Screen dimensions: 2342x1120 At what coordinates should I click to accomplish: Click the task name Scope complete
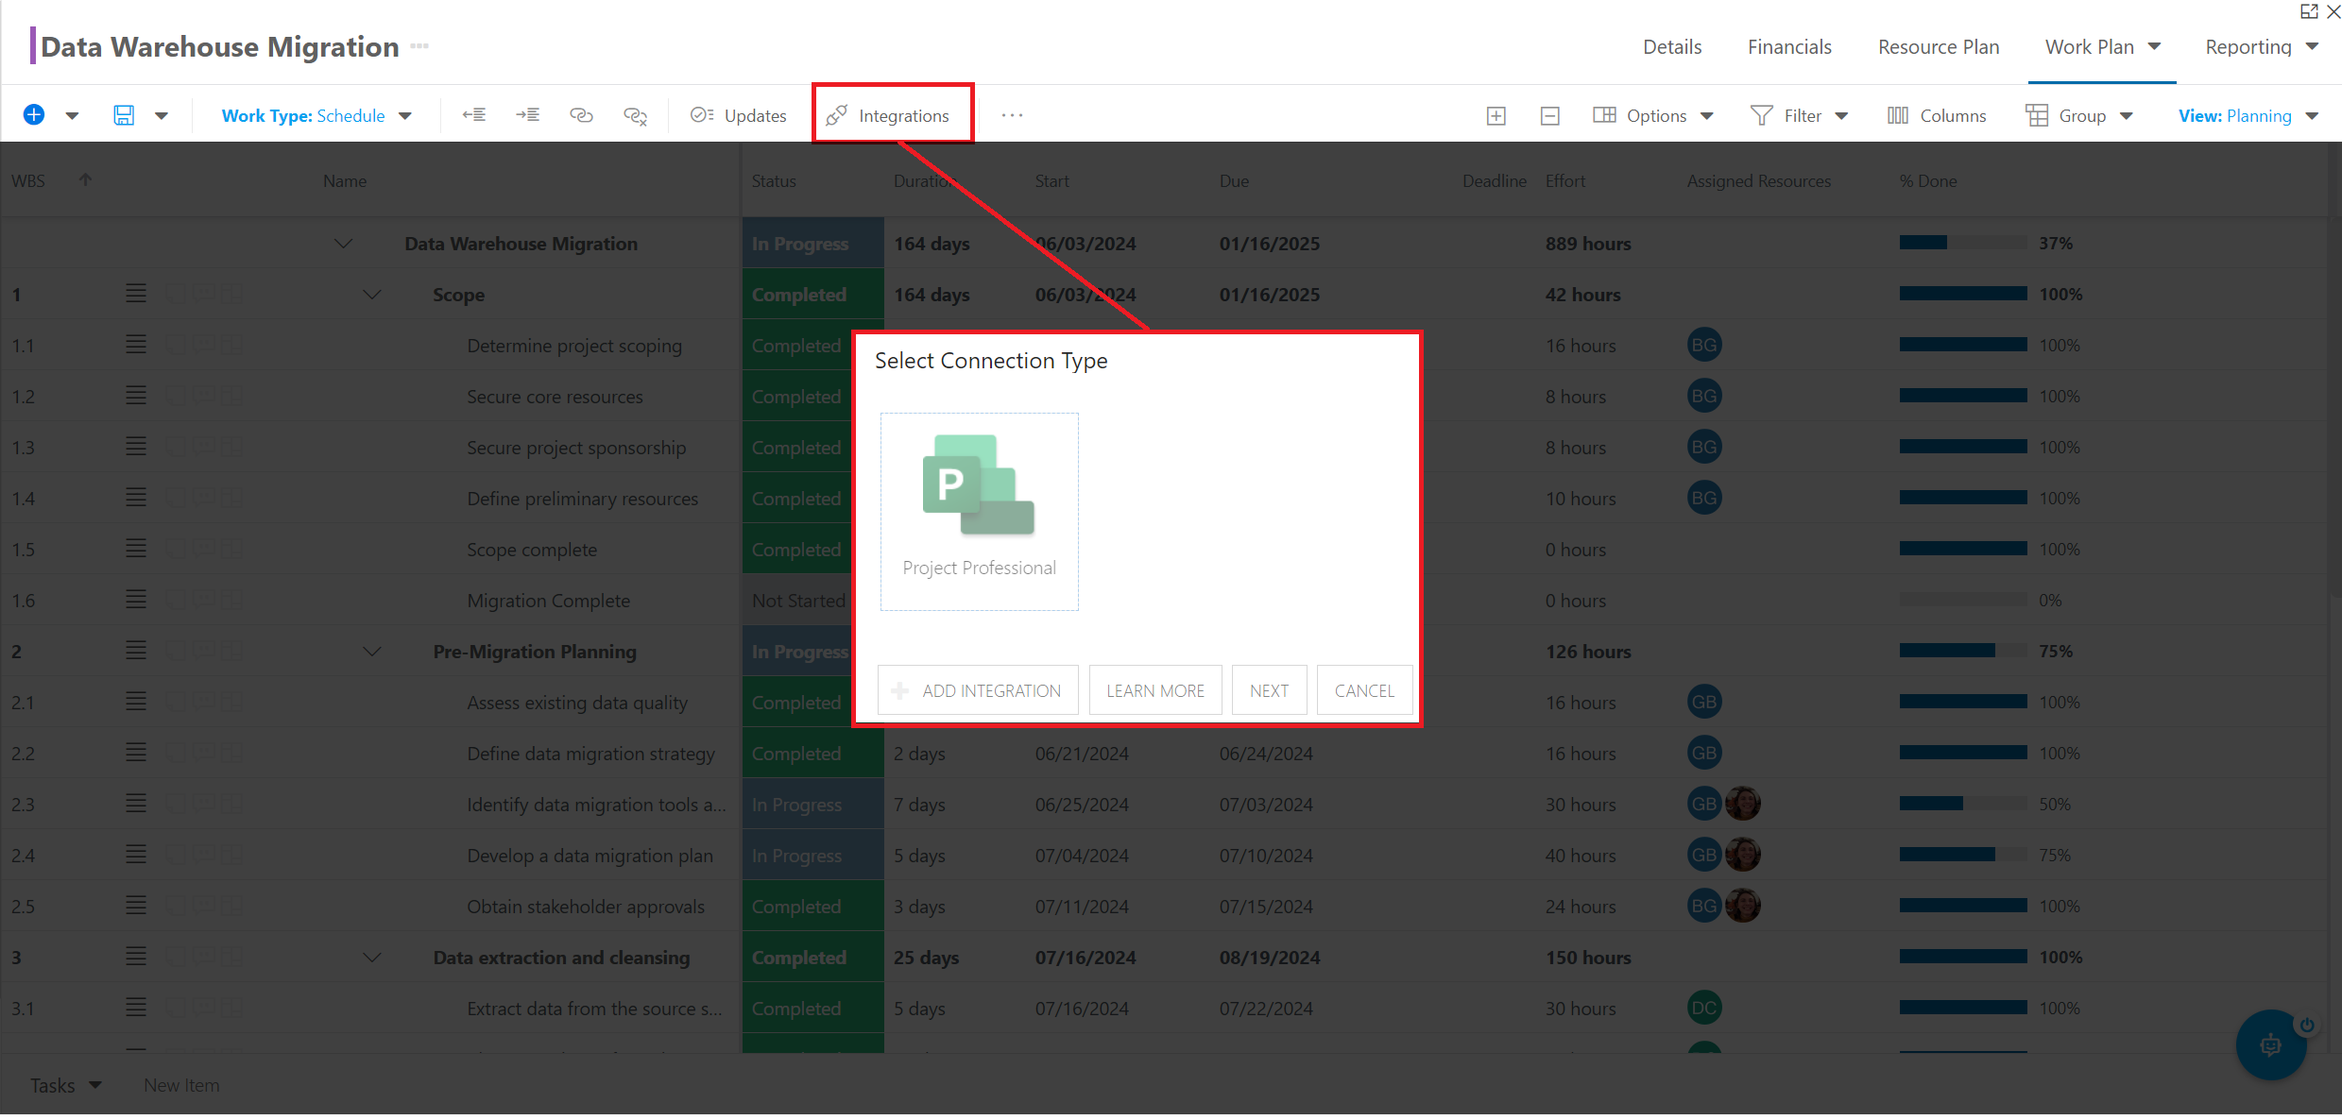[532, 550]
